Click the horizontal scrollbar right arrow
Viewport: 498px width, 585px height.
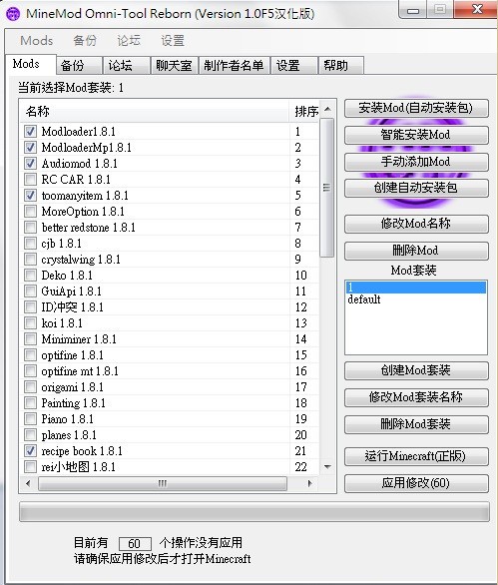click(x=309, y=483)
